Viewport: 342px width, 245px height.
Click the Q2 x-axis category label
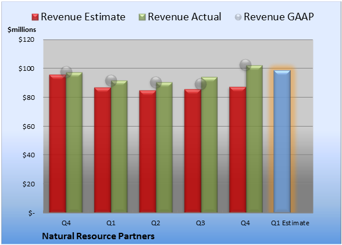coord(156,223)
